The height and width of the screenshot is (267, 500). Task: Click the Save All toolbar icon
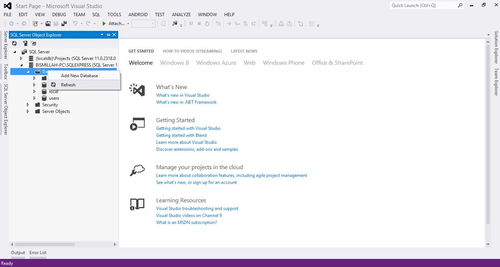tap(64, 24)
